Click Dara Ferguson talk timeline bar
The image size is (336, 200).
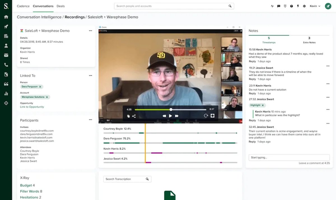pos(170,143)
